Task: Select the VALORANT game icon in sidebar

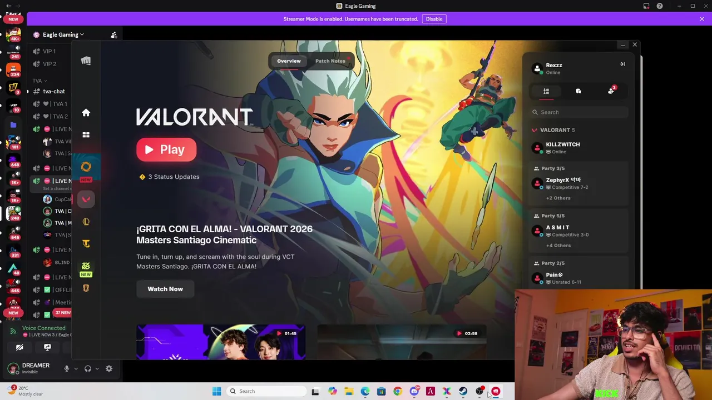Action: pos(86,199)
